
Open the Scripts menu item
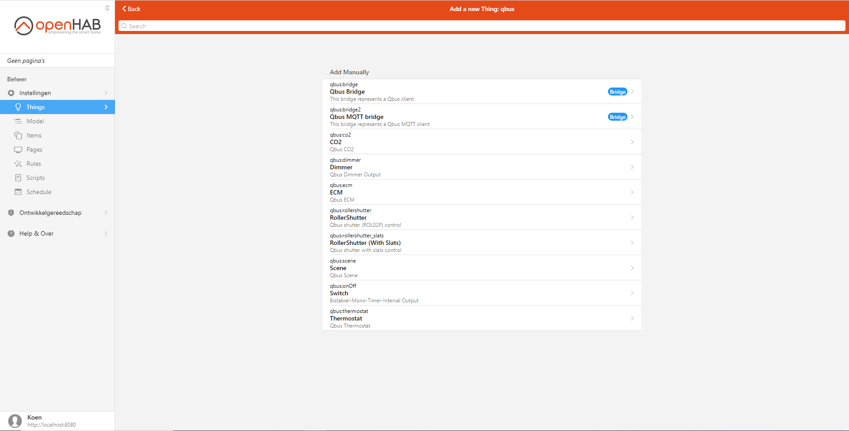pos(57,178)
